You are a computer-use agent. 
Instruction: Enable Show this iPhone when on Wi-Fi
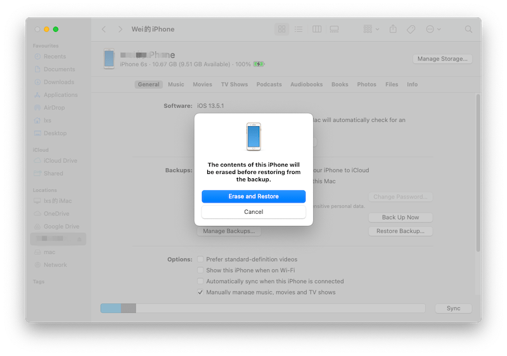click(x=200, y=270)
